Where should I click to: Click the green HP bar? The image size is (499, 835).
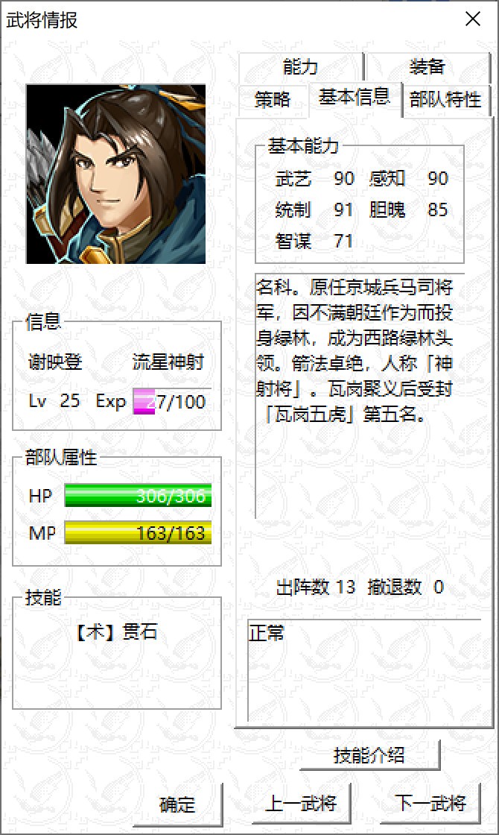click(138, 496)
